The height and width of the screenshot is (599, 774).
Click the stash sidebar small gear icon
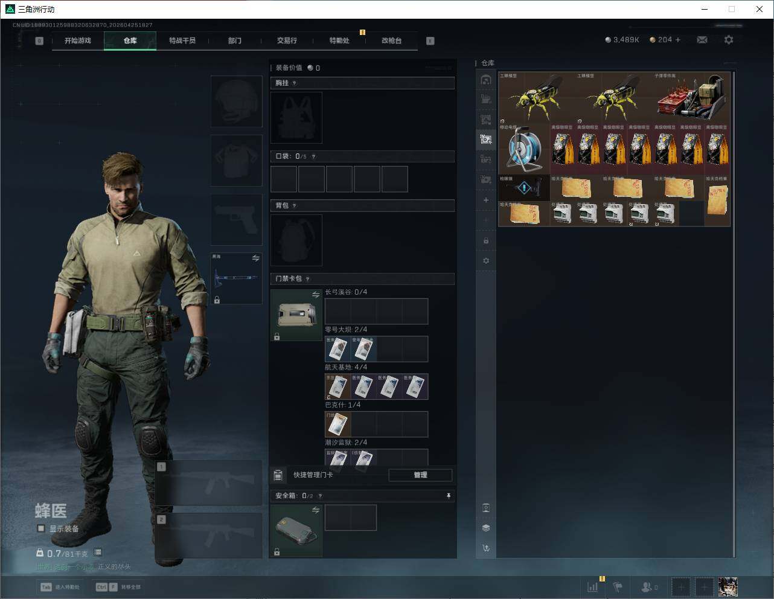pos(486,261)
